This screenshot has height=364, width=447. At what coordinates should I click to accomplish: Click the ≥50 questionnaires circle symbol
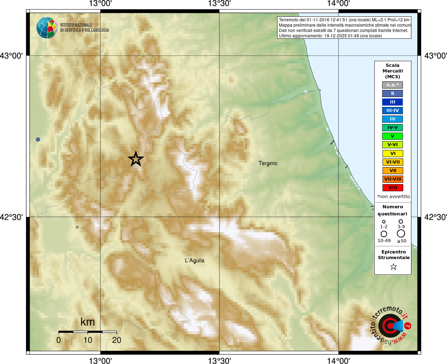tap(401, 234)
